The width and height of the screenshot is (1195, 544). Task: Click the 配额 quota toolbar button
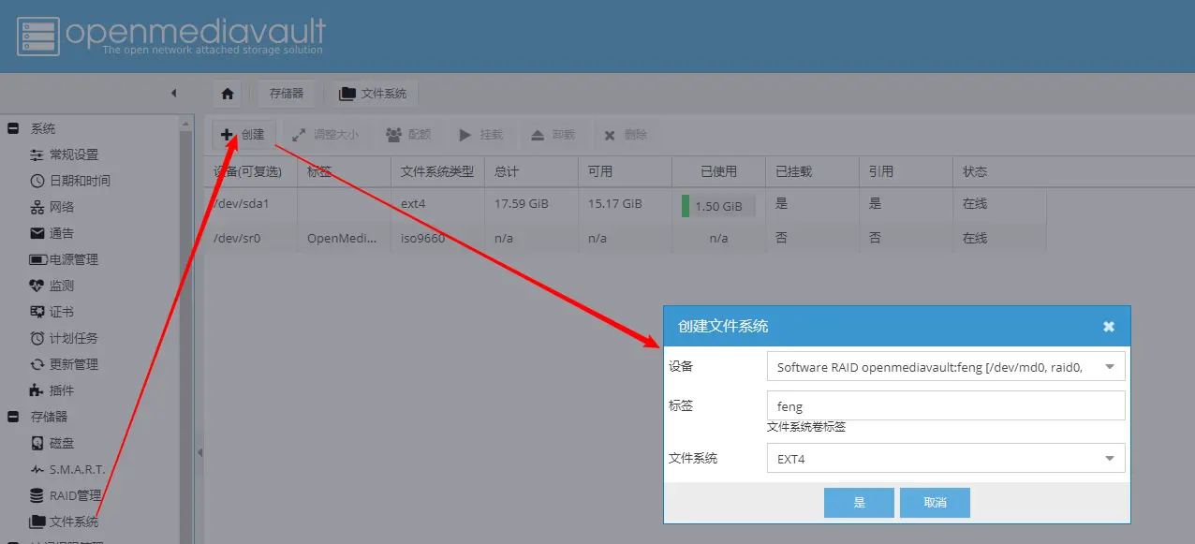pyautogui.click(x=408, y=135)
